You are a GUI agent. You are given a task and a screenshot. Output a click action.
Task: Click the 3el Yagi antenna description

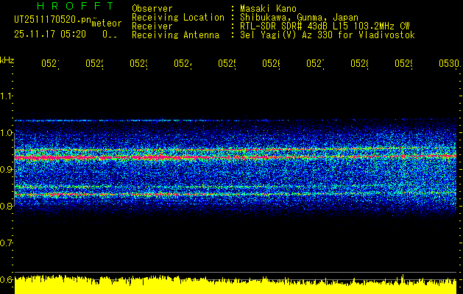(328, 35)
